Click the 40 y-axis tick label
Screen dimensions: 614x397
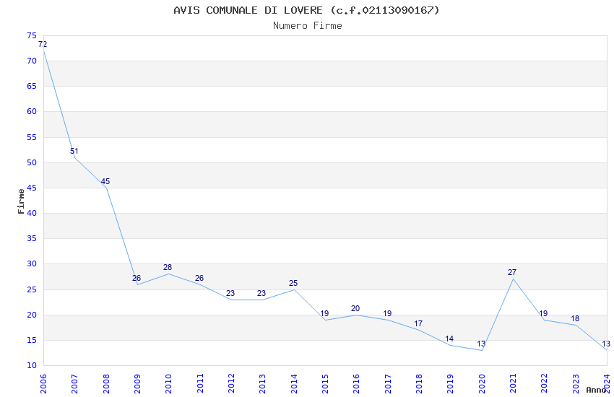[x=32, y=213]
